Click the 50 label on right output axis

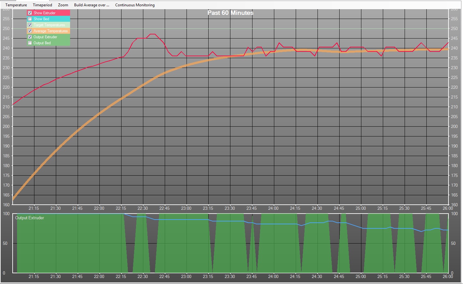[453, 243]
